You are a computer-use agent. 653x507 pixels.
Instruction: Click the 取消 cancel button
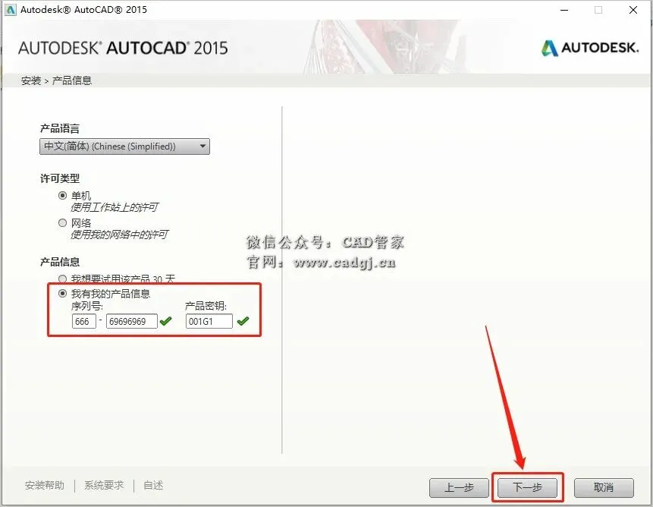604,487
